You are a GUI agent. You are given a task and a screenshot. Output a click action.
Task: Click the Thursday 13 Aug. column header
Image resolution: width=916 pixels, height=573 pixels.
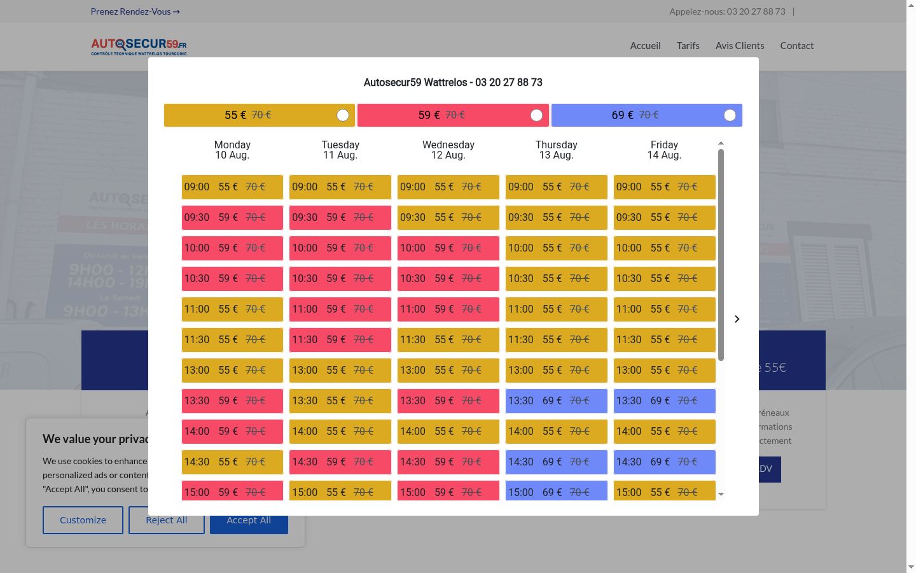(x=557, y=150)
